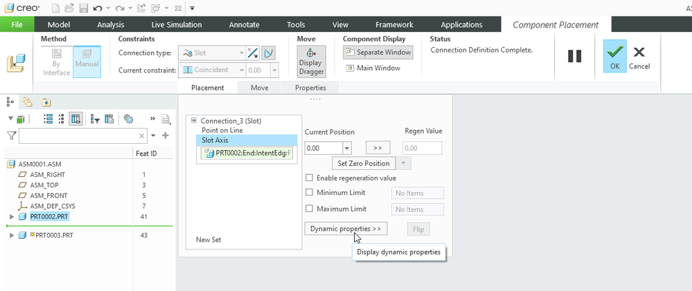Select Manual placement method
The image size is (692, 291).
point(87,62)
